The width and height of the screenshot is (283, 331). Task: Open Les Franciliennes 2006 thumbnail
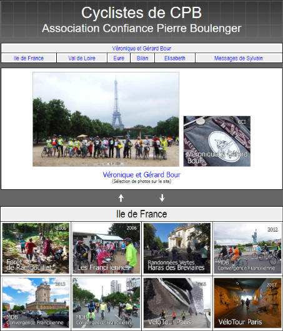point(106,249)
